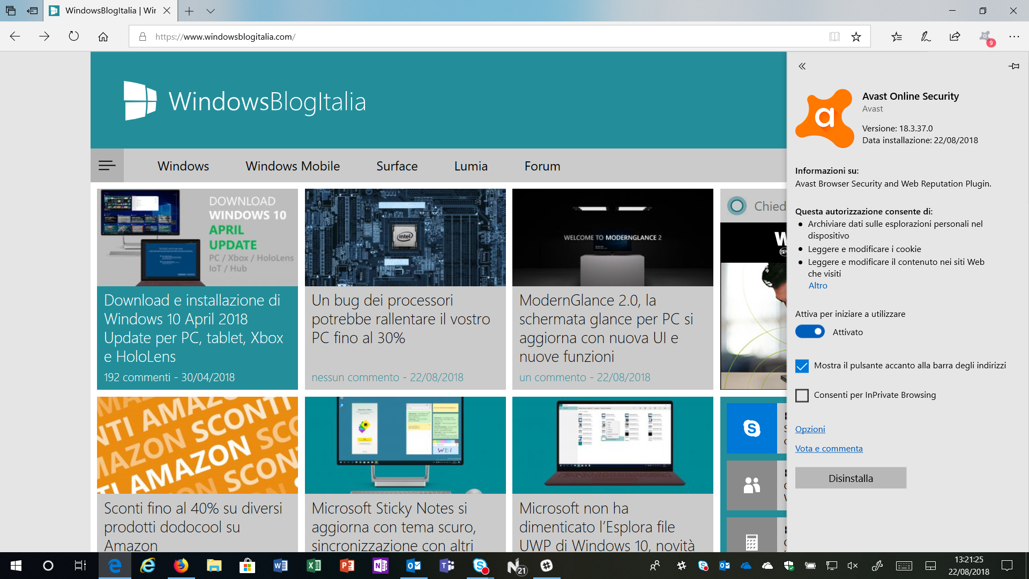
Task: Close the WindowsBlogItalia tab
Action: click(x=167, y=11)
